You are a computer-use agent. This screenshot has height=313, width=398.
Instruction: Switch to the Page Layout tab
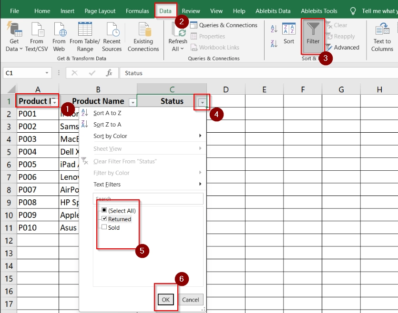point(100,11)
